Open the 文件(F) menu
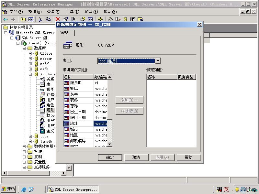 (x=16, y=12)
